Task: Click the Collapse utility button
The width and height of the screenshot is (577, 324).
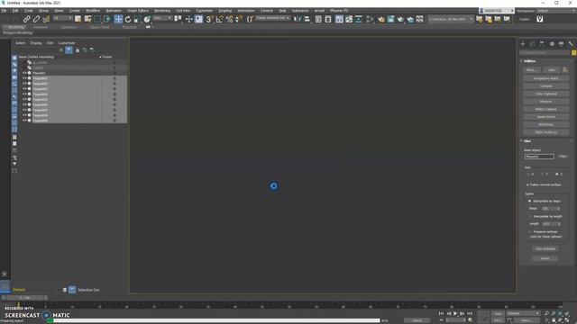Action: coord(546,86)
